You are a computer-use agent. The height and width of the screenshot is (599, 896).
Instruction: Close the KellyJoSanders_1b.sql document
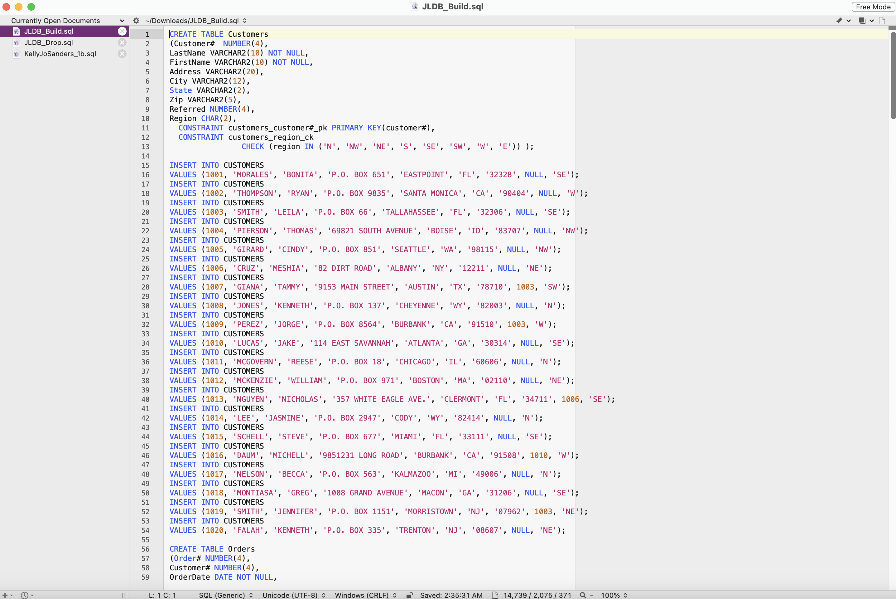tap(122, 54)
